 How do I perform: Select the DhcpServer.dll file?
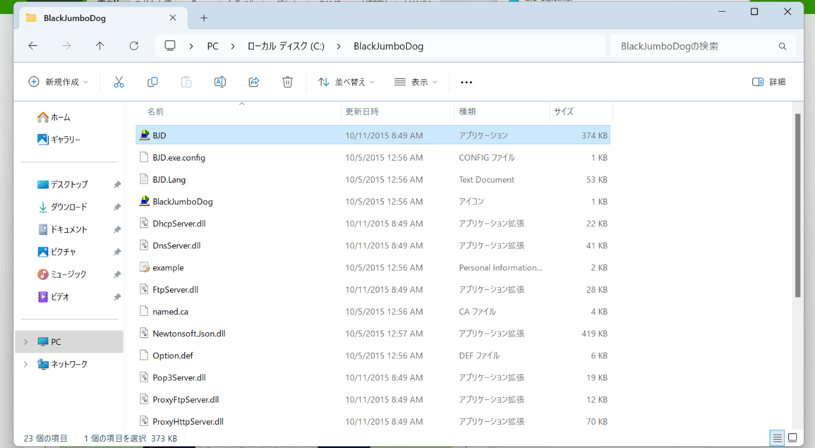373,223
